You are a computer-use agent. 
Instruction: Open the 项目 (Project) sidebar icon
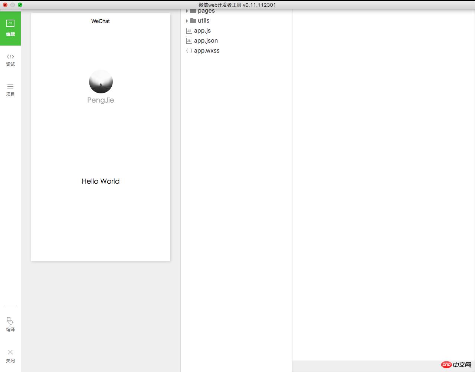[x=10, y=87]
